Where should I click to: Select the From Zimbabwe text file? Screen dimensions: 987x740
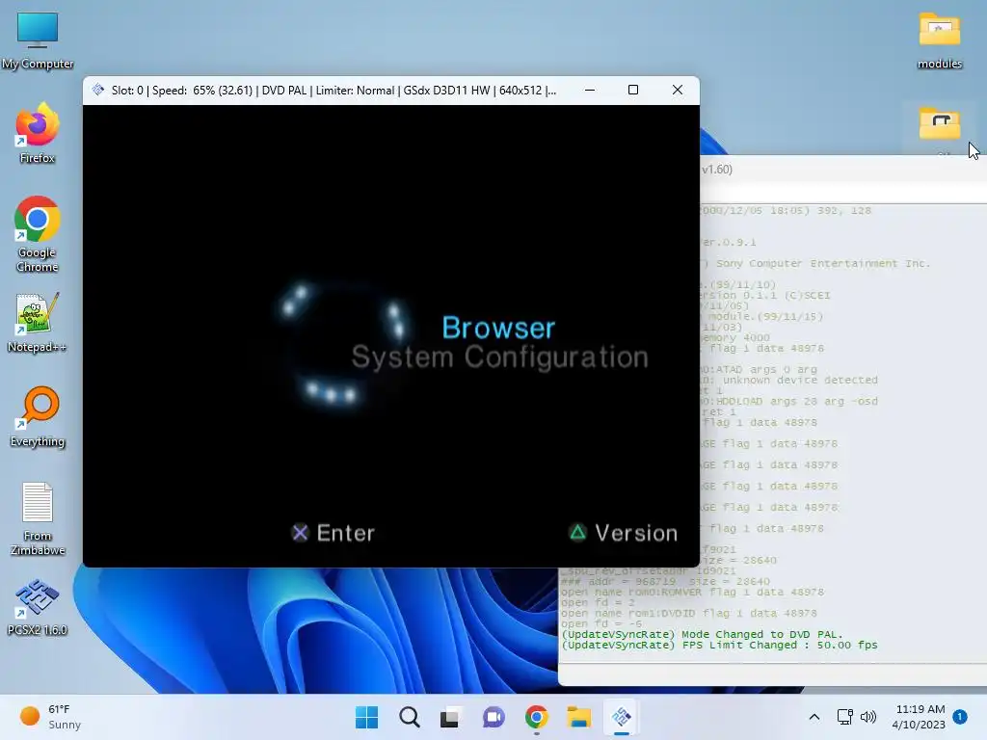pyautogui.click(x=38, y=518)
